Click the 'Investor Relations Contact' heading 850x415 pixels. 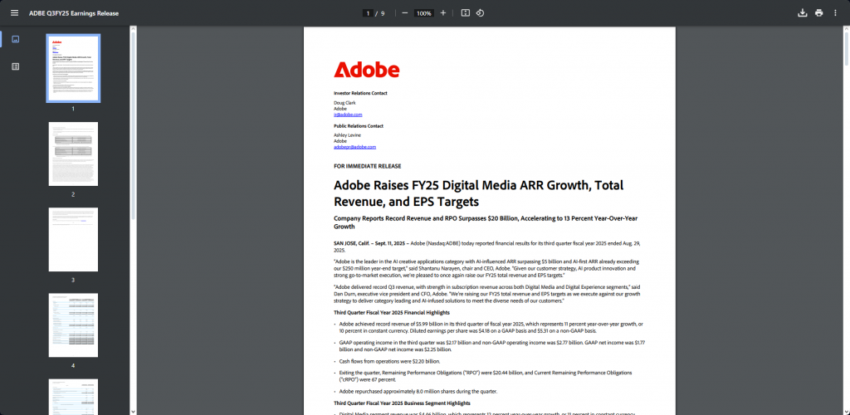tap(360, 93)
